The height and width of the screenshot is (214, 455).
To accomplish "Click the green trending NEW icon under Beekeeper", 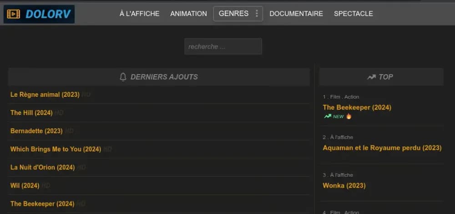I will tap(328, 116).
